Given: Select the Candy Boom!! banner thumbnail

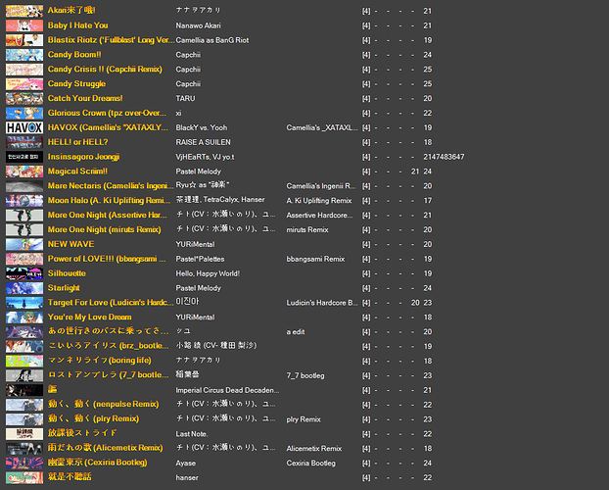Looking at the screenshot, I should (24, 55).
